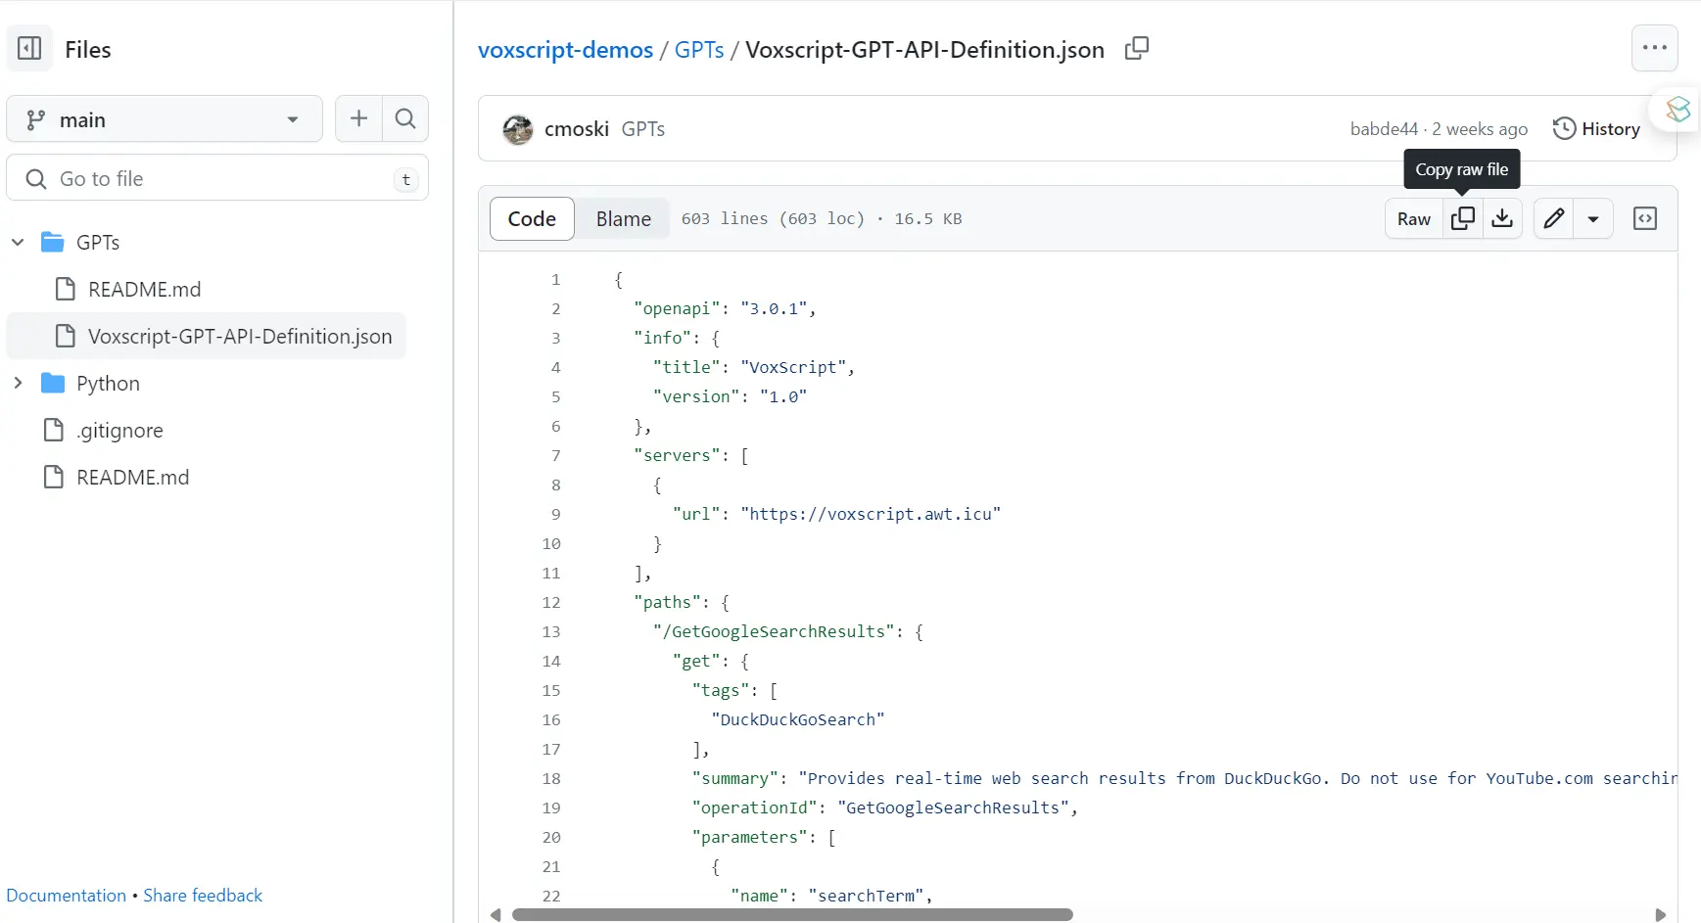The height and width of the screenshot is (923, 1701).
Task: Open the more file actions ellipsis menu
Action: point(1654,48)
